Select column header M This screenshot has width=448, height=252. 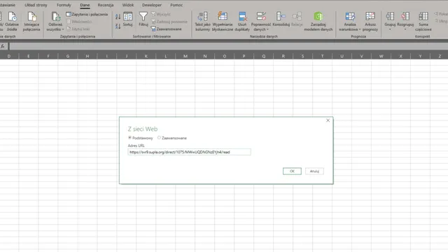coord(185,56)
